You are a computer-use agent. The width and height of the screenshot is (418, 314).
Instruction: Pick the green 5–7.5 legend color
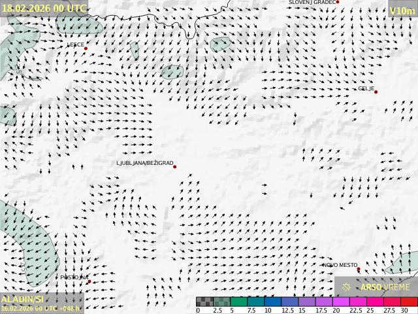click(239, 302)
